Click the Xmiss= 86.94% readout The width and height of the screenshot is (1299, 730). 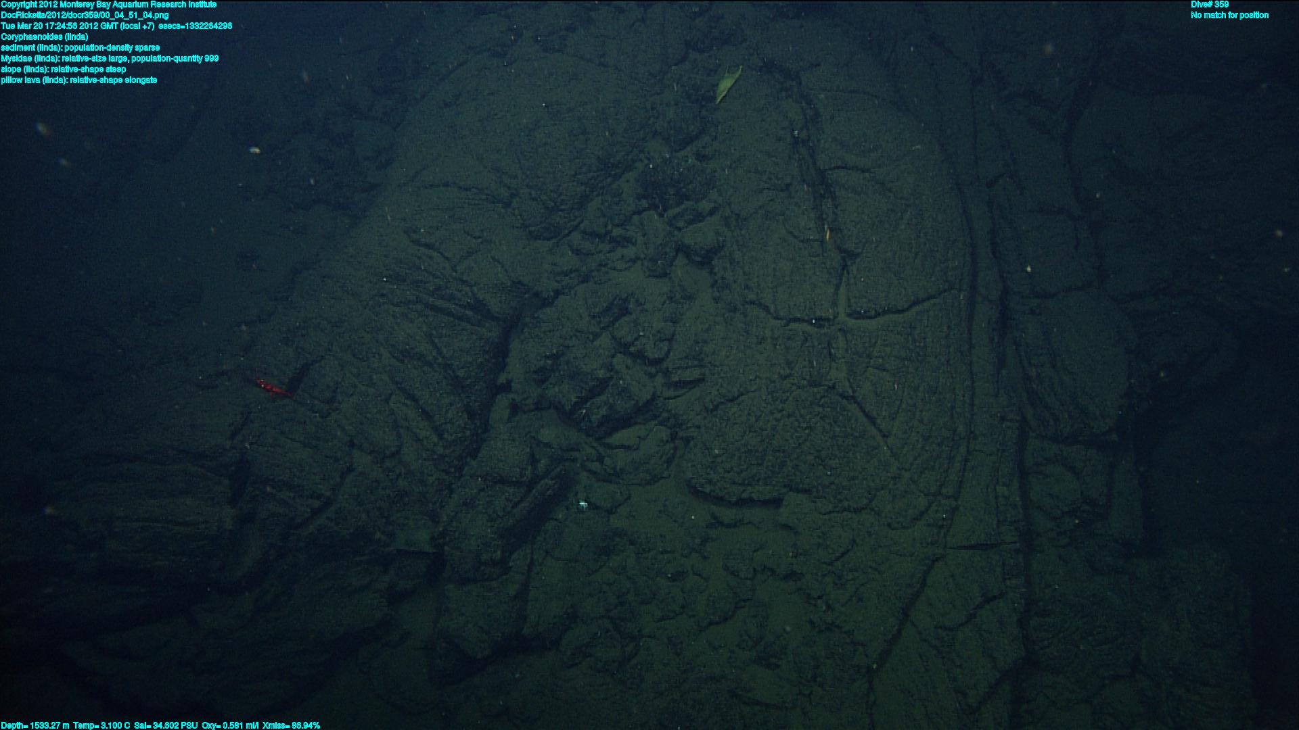(x=291, y=725)
